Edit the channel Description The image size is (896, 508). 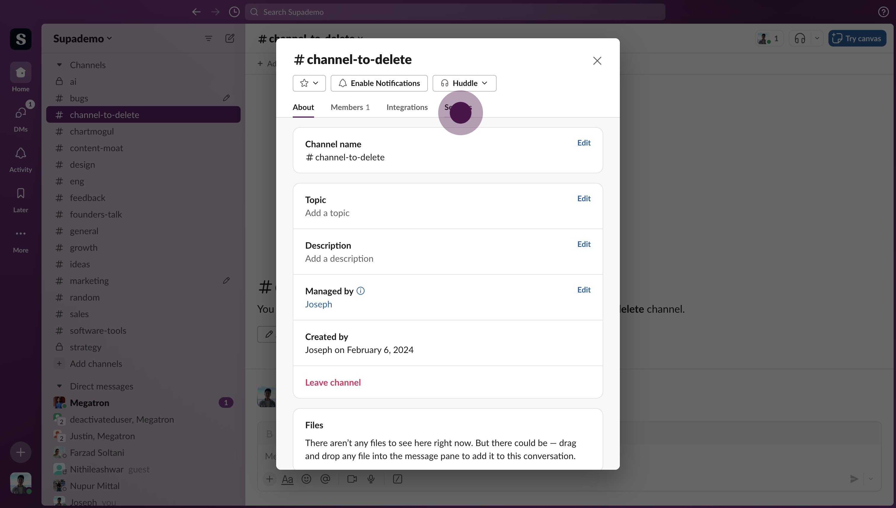pyautogui.click(x=584, y=244)
